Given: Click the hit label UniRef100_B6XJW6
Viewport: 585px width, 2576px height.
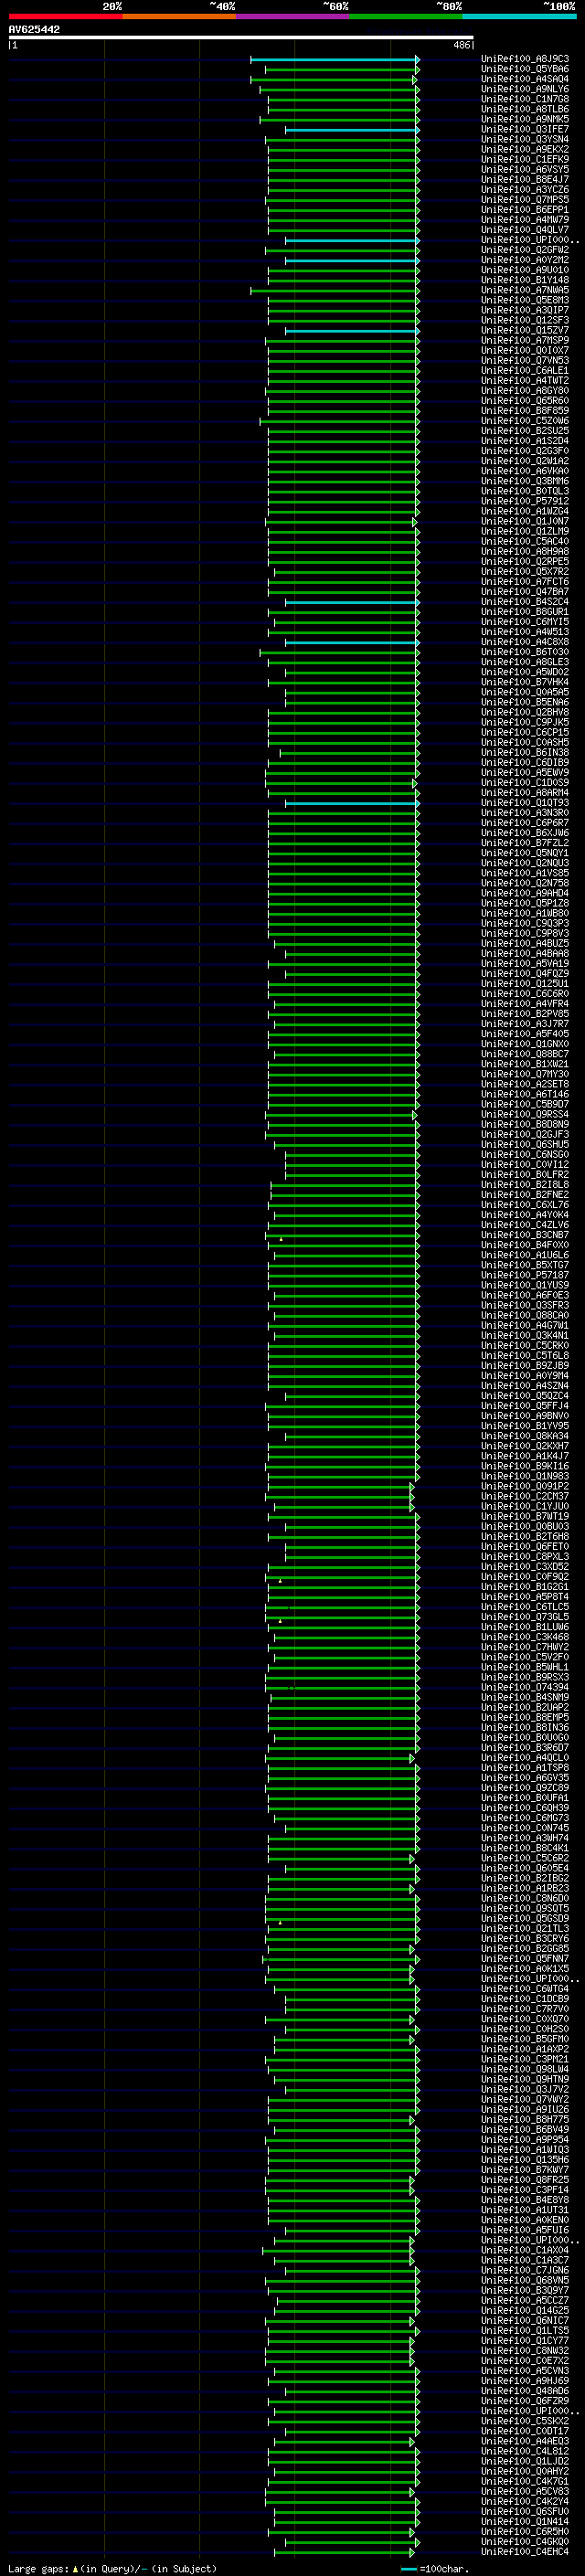Looking at the screenshot, I should pyautogui.click(x=525, y=833).
